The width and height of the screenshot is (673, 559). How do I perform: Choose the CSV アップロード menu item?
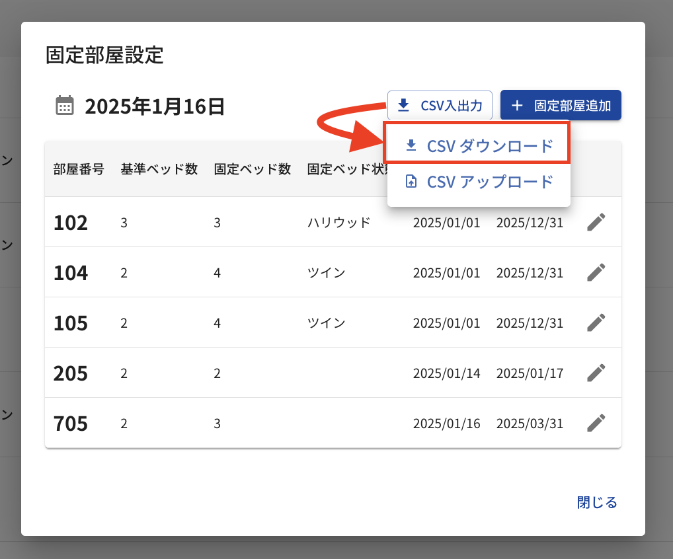pos(478,182)
